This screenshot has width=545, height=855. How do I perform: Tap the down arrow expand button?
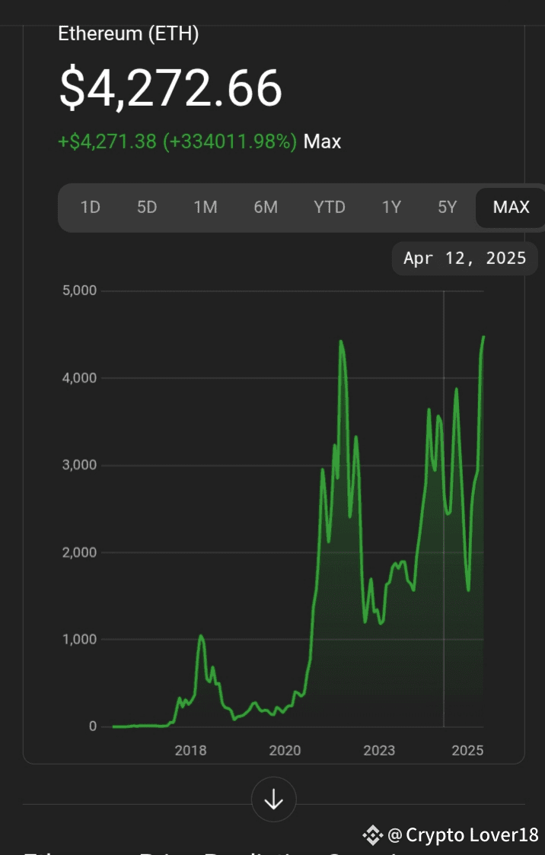273,799
